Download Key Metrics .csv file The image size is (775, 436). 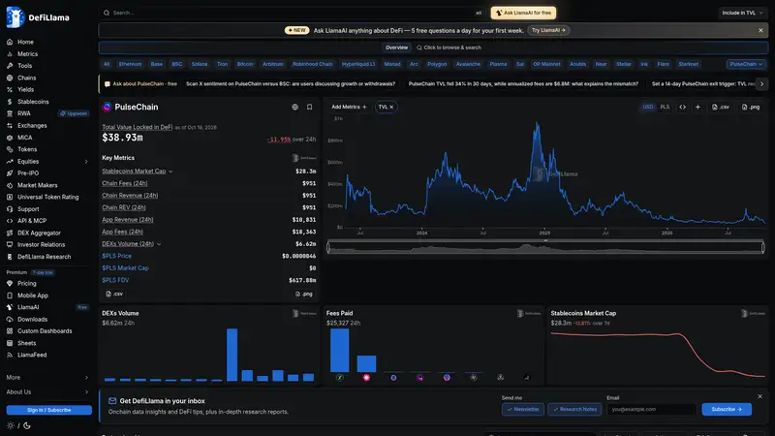pos(114,294)
